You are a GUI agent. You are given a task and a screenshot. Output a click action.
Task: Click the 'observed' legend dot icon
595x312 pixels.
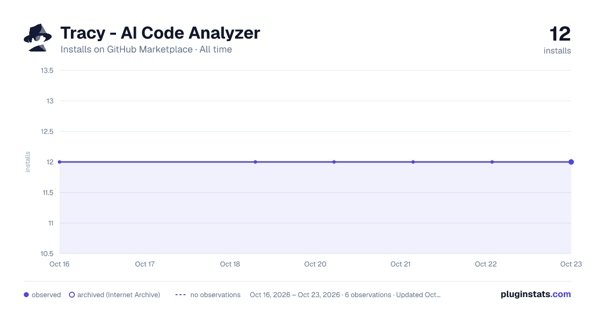click(x=26, y=295)
